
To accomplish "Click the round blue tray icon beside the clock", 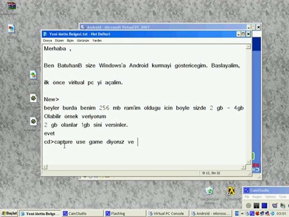I will point(272,213).
